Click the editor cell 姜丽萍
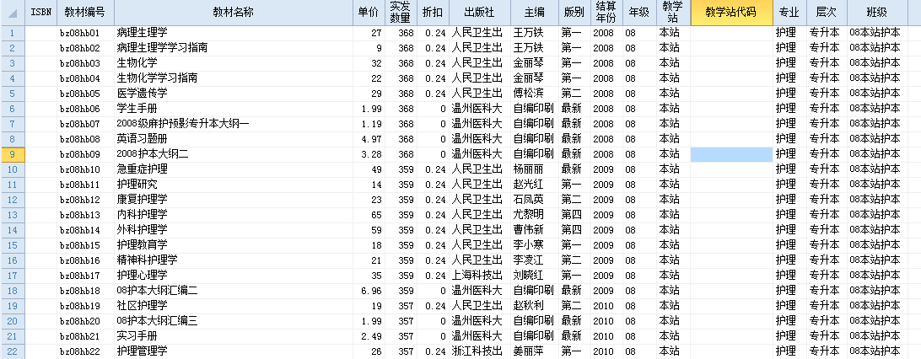921x359 pixels. click(x=534, y=351)
